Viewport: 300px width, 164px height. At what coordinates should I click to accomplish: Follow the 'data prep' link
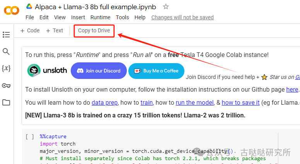coord(104,103)
